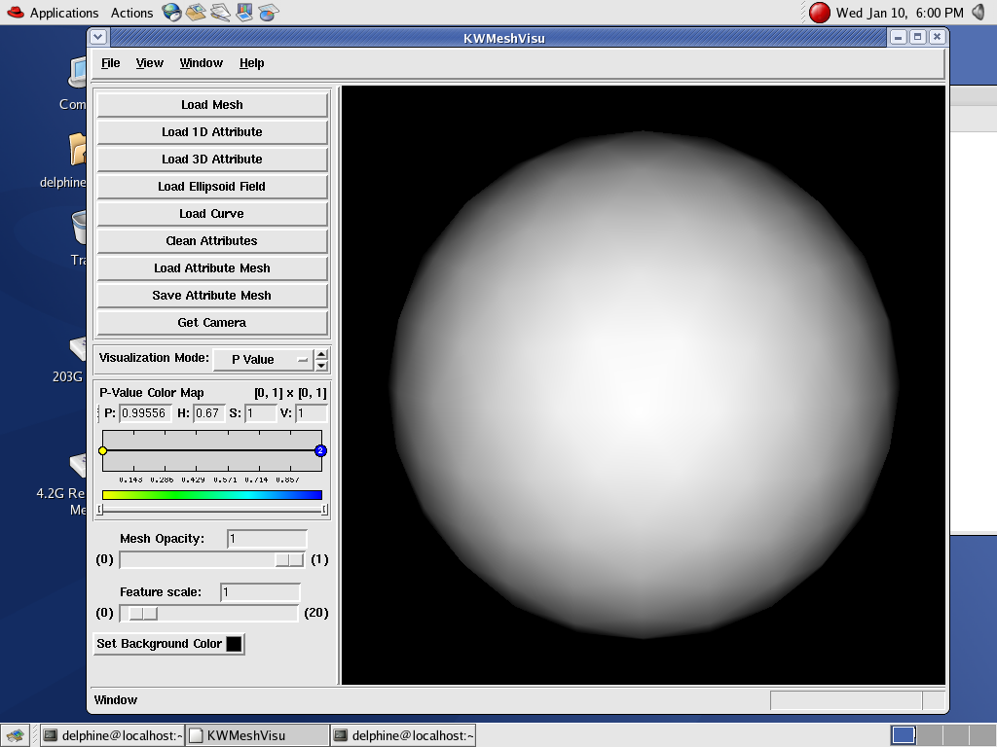
Task: Select the blue color map end node
Action: [x=320, y=450]
